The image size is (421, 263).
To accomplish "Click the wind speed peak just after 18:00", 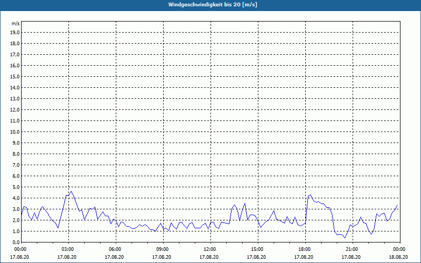I will (310, 195).
